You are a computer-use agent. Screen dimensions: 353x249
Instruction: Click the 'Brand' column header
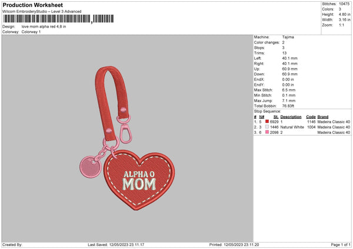click(323, 117)
